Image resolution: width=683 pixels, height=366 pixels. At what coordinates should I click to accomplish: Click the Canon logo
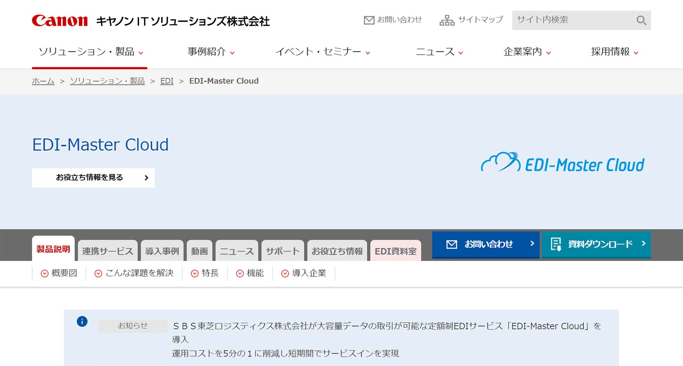point(60,21)
